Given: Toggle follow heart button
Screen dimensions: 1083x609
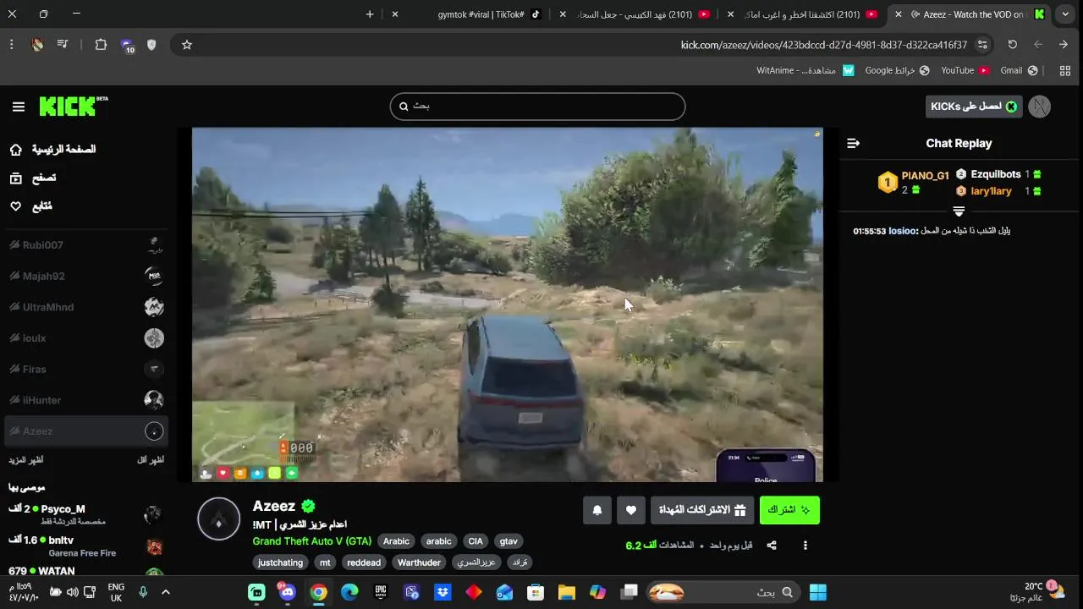Looking at the screenshot, I should (x=630, y=510).
